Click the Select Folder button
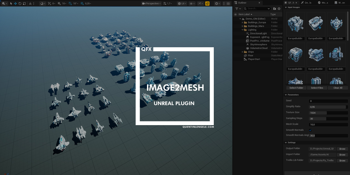 296,88
